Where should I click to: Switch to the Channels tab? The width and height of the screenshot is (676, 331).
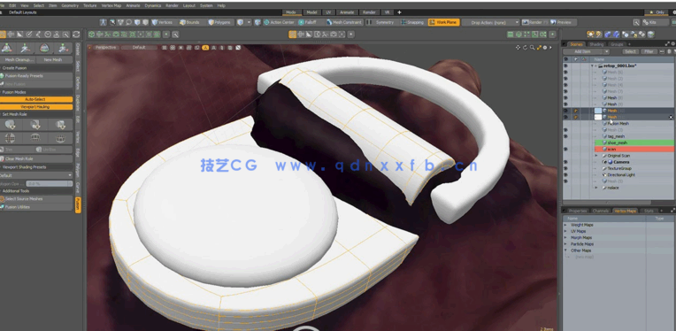point(600,211)
